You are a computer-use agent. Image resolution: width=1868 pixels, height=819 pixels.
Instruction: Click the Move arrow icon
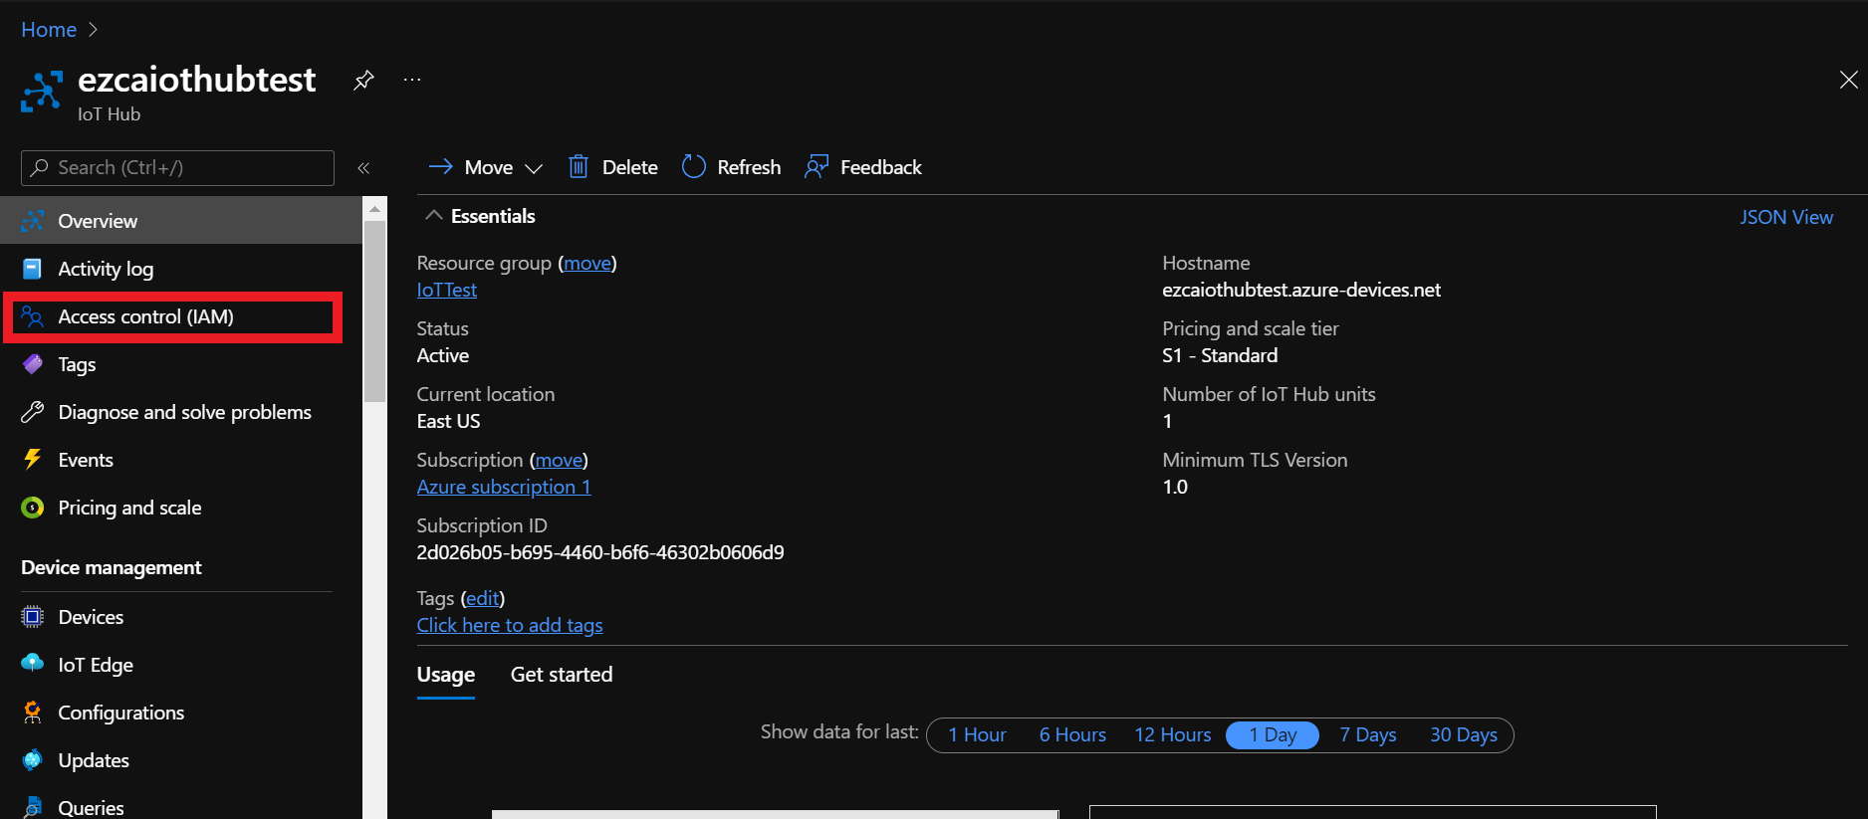[440, 167]
